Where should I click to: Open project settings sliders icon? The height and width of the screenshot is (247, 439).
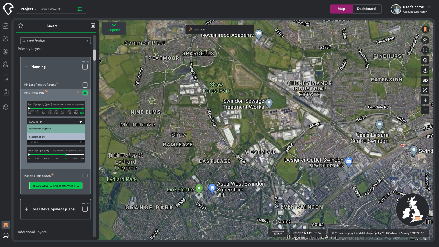click(x=80, y=9)
